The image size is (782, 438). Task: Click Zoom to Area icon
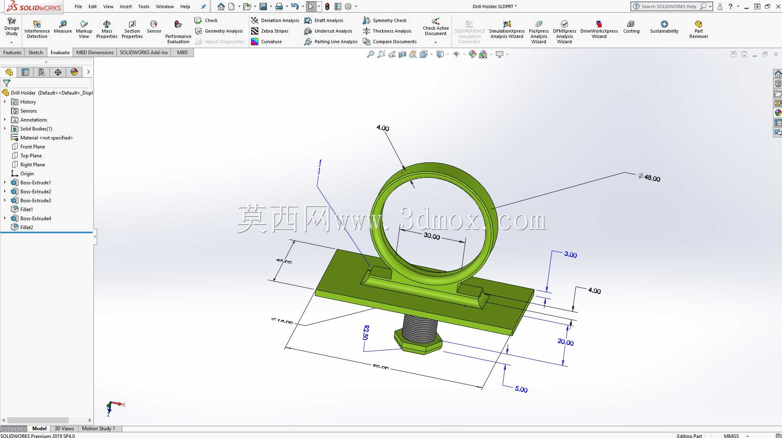381,54
